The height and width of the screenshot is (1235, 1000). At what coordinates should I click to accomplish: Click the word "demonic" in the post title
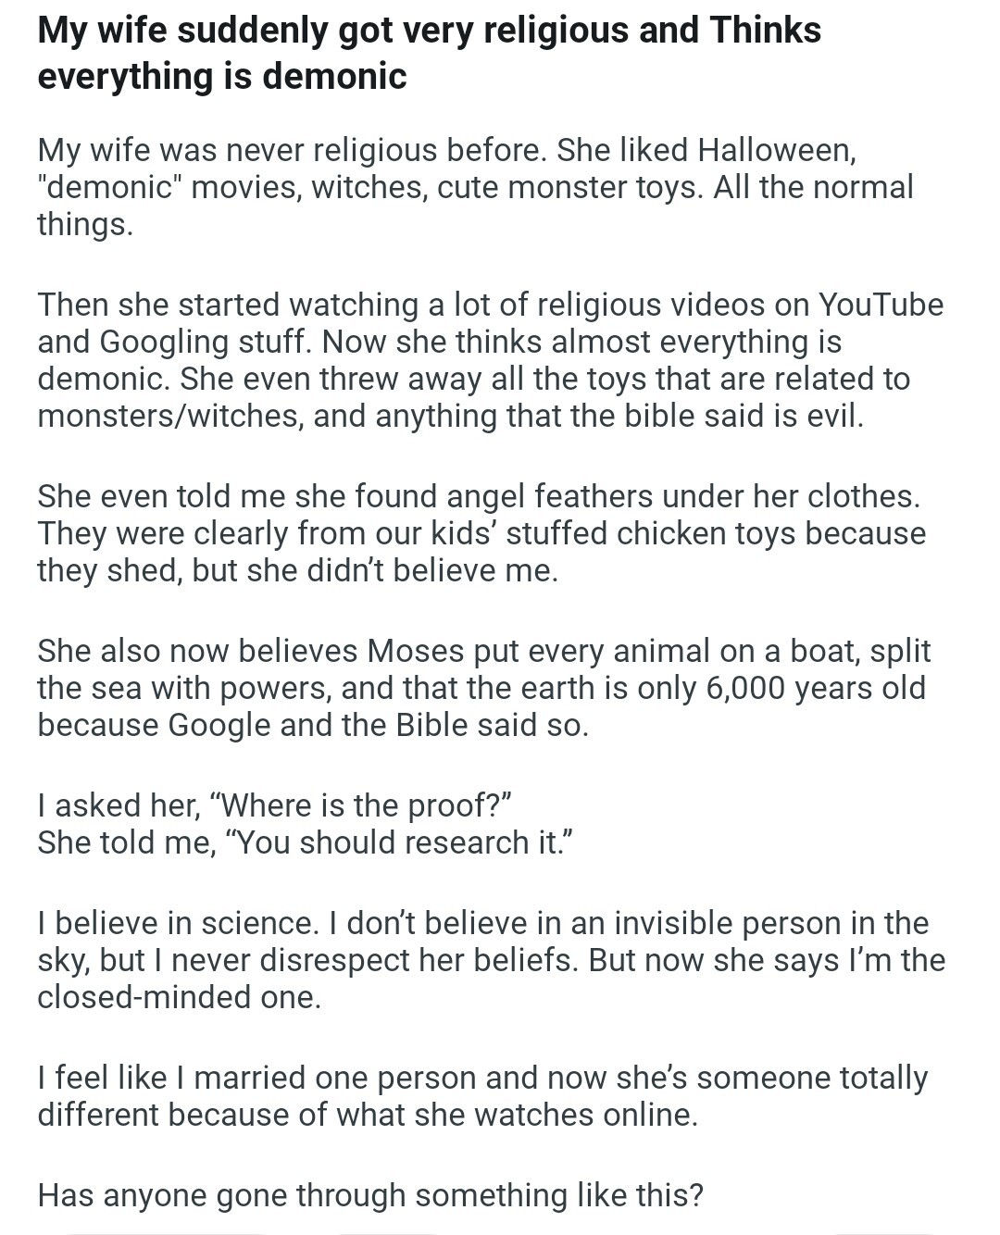(334, 76)
